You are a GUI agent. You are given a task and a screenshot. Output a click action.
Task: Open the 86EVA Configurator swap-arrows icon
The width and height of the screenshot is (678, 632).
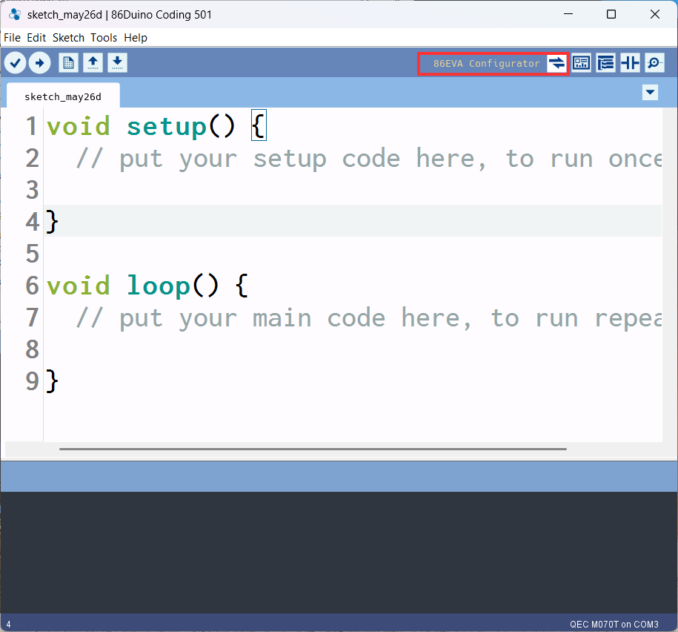(557, 64)
